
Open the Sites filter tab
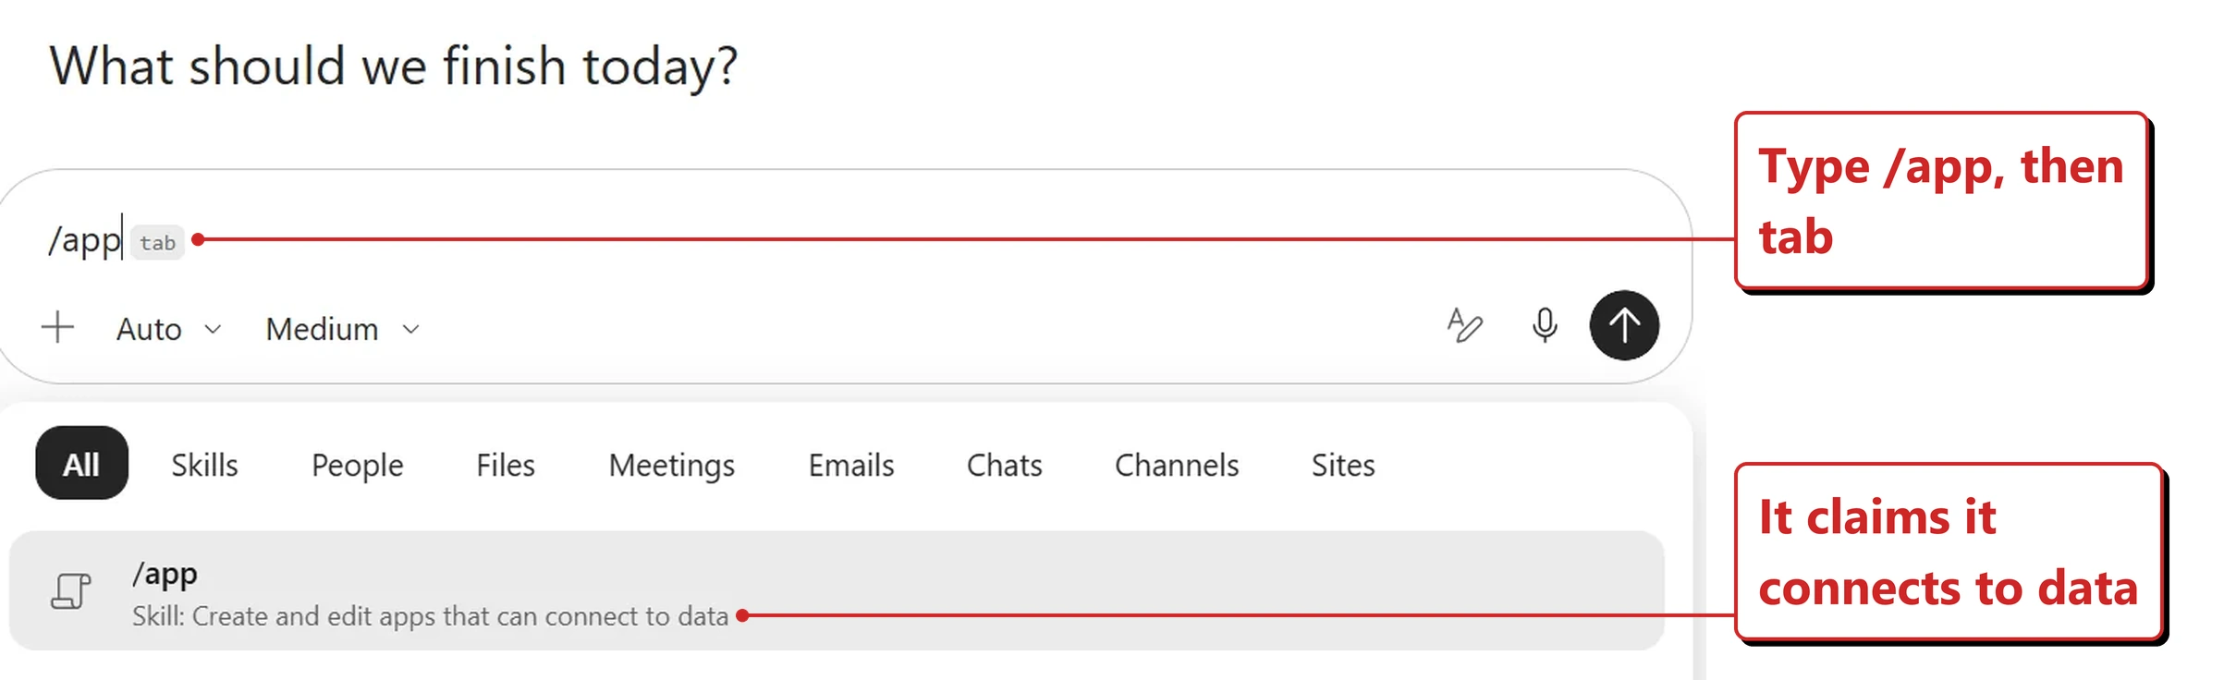click(1343, 465)
